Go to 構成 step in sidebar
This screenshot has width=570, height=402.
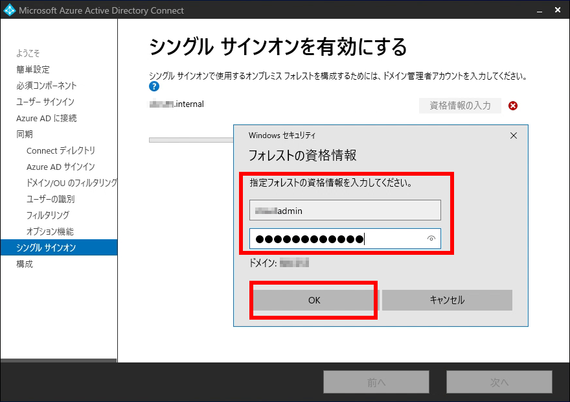point(25,264)
